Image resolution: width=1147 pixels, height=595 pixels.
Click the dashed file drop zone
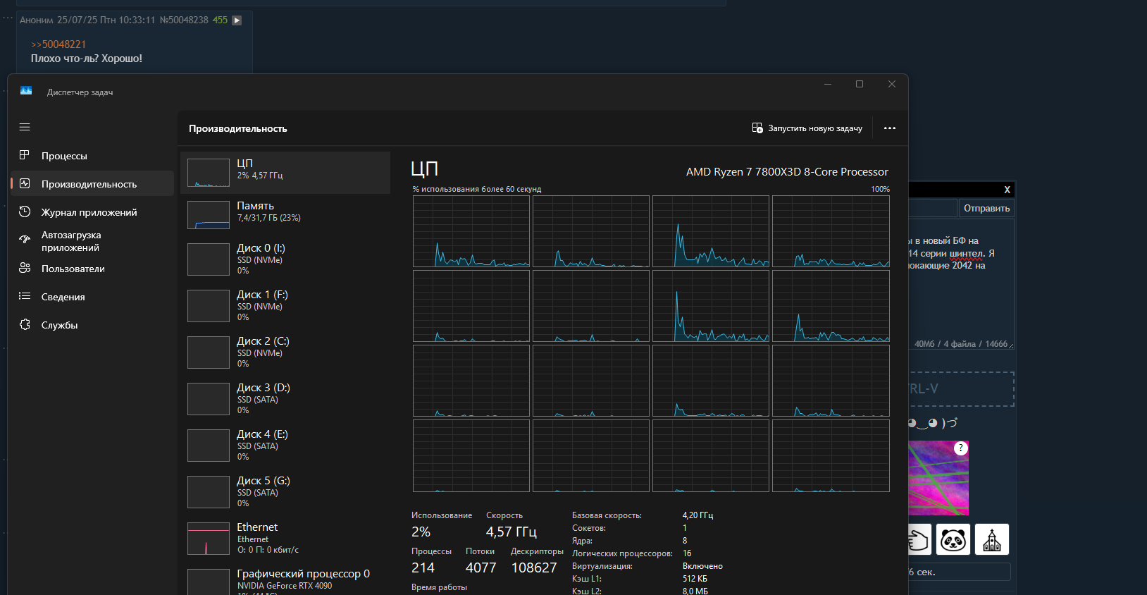961,389
